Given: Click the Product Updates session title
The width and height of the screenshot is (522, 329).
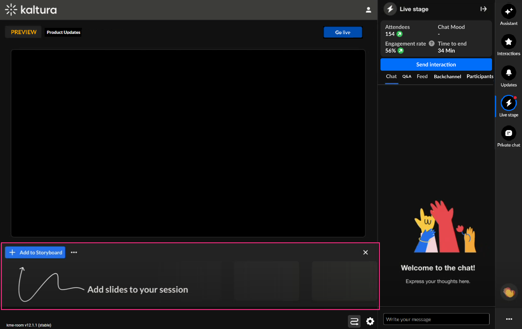Looking at the screenshot, I should click(63, 32).
